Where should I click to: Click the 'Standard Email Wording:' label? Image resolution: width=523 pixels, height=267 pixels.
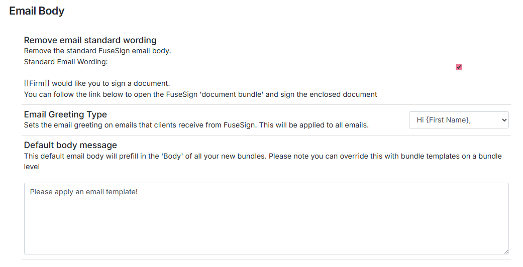coord(66,62)
